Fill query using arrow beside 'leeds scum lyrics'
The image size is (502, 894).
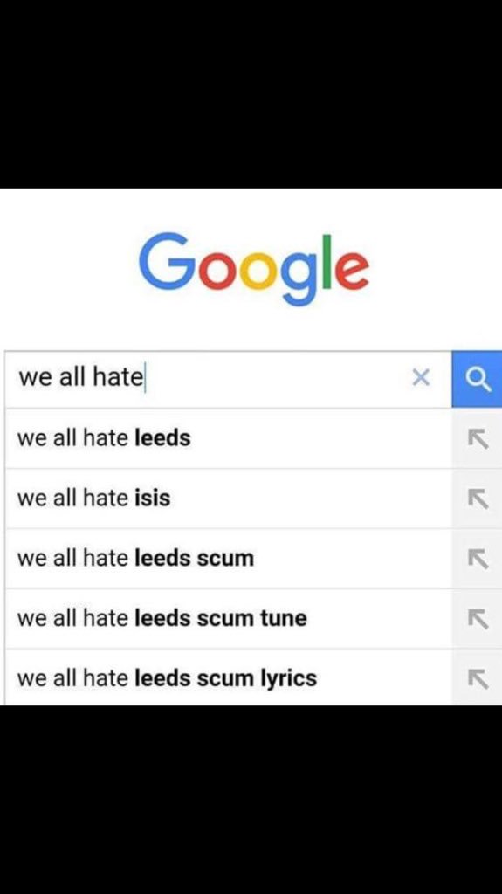pyautogui.click(x=478, y=677)
